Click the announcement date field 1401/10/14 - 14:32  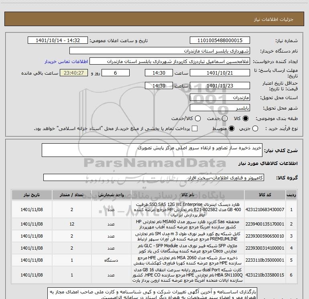(x=58, y=41)
